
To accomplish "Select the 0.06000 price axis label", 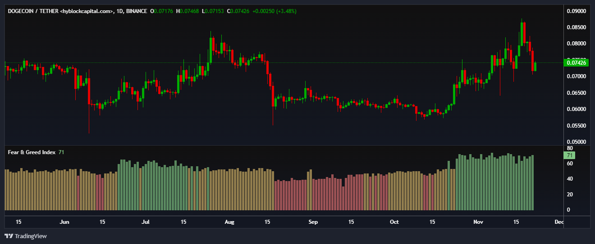I will point(576,109).
